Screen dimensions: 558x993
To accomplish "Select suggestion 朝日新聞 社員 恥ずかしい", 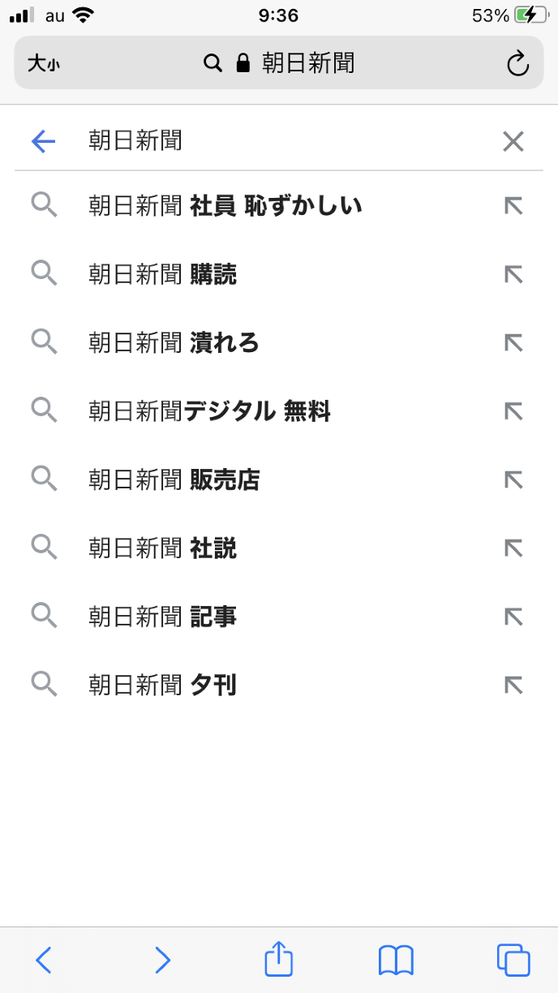I will pos(225,206).
